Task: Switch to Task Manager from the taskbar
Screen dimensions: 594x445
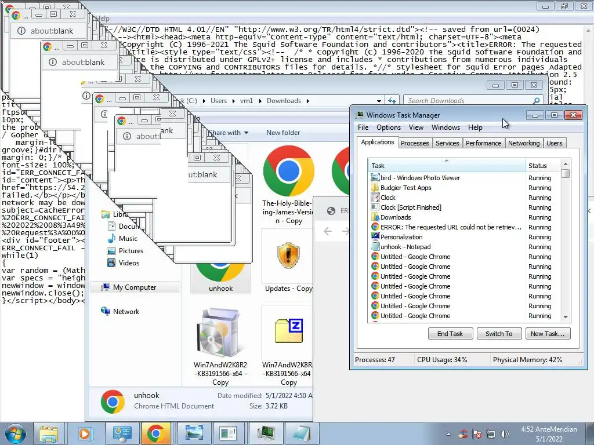Action: (x=265, y=433)
